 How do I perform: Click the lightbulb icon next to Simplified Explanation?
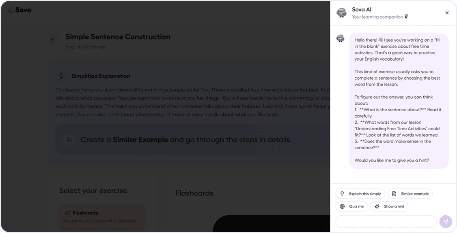point(62,76)
